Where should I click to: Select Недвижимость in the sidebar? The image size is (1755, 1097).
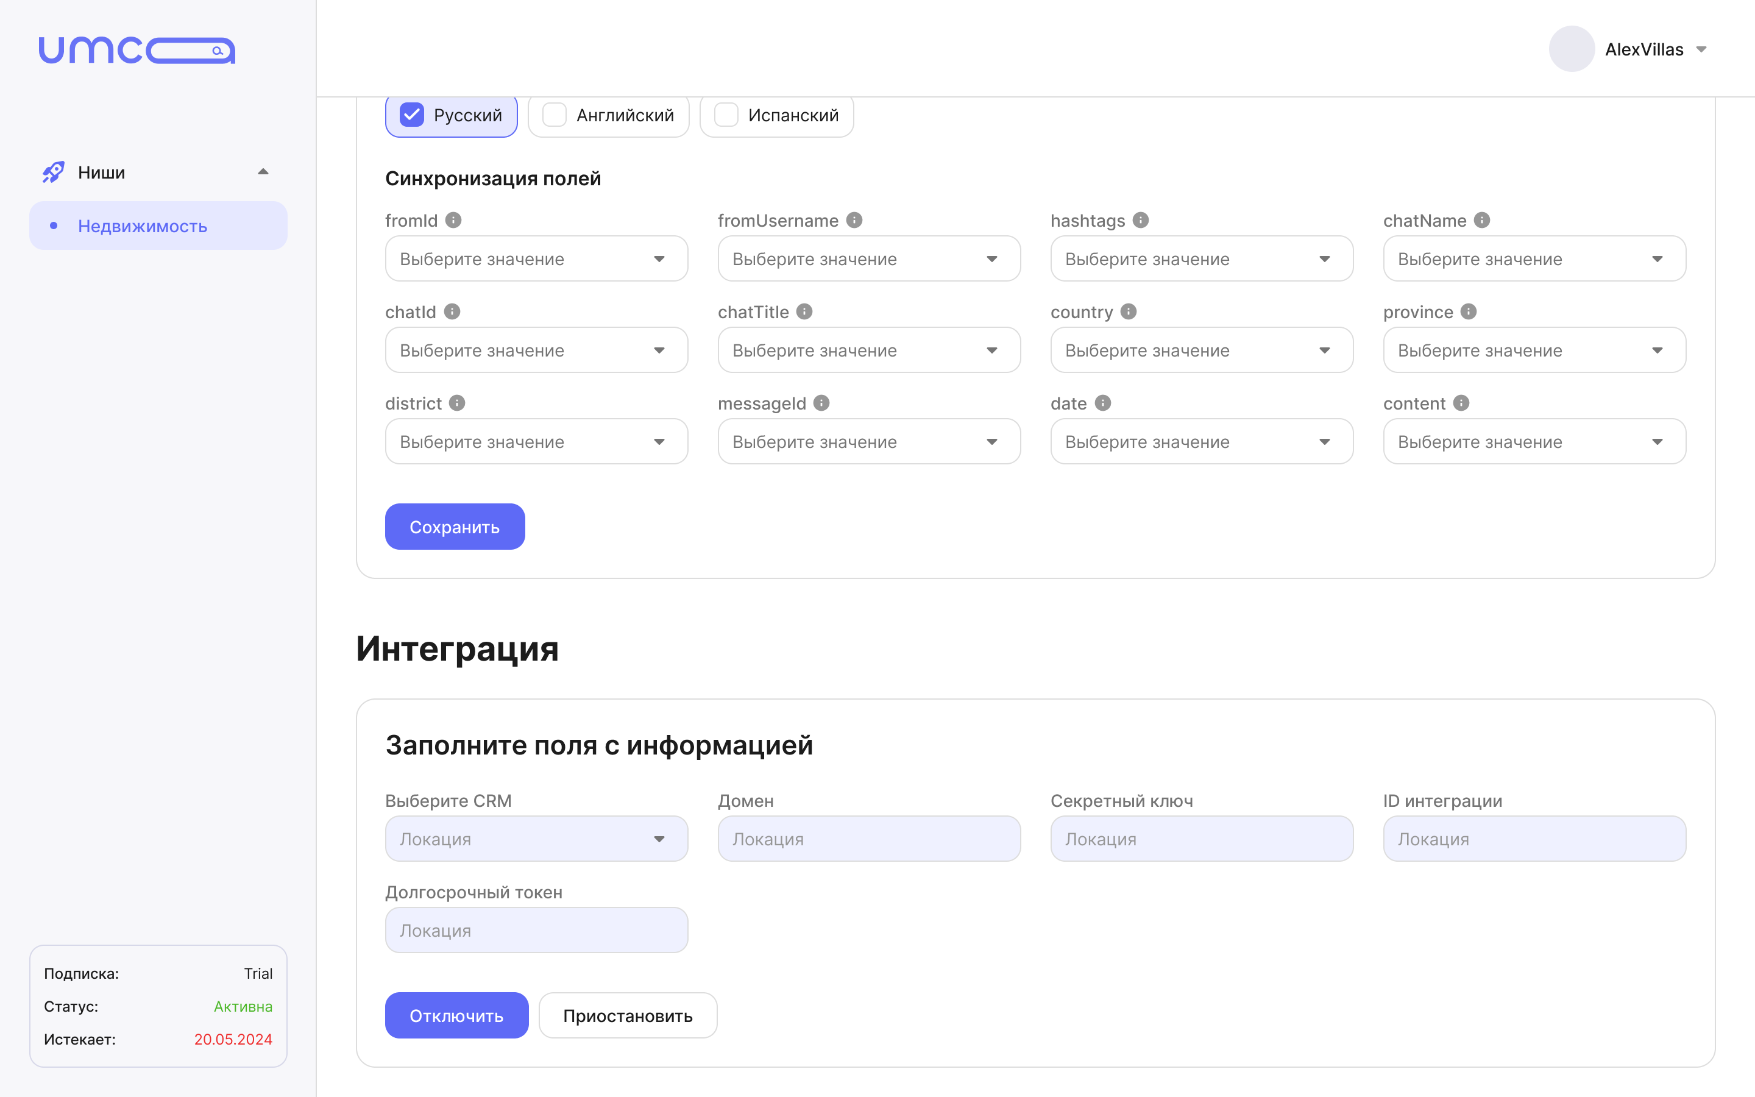(143, 226)
